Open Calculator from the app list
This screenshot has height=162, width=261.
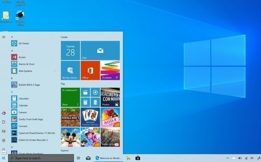coord(33,99)
